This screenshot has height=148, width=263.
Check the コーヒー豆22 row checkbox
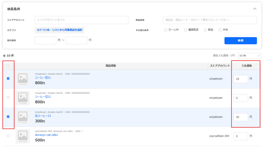click(8, 98)
